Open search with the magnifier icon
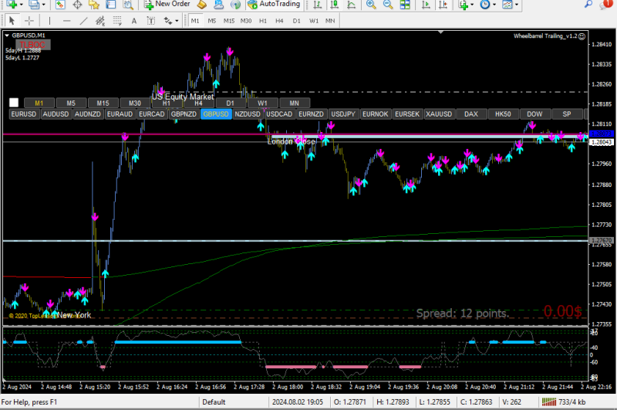Viewport: 617px width, 410px height. pos(588,4)
